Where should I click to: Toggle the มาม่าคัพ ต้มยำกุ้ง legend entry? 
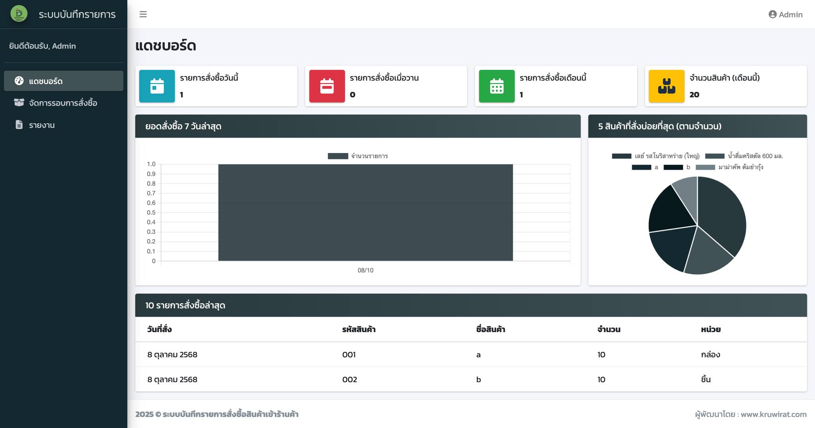pos(729,167)
